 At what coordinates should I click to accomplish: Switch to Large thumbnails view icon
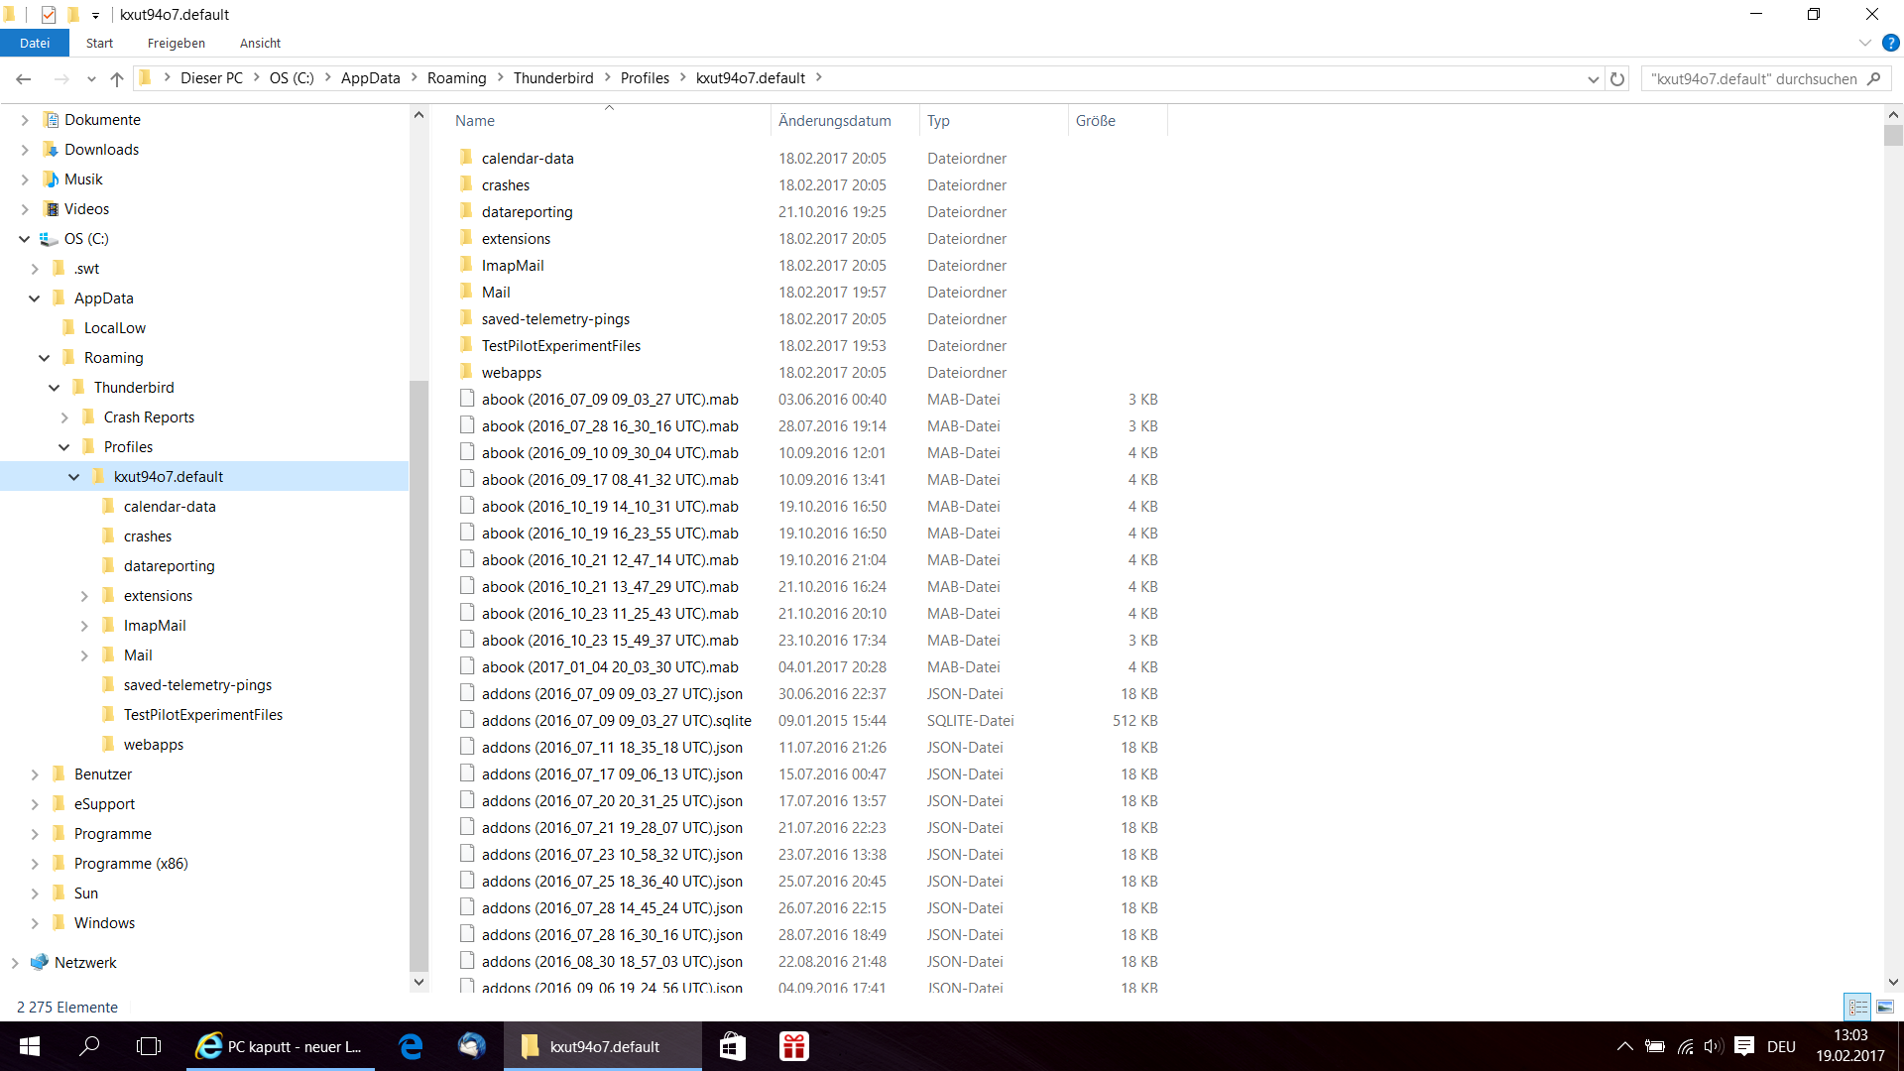pyautogui.click(x=1885, y=1007)
